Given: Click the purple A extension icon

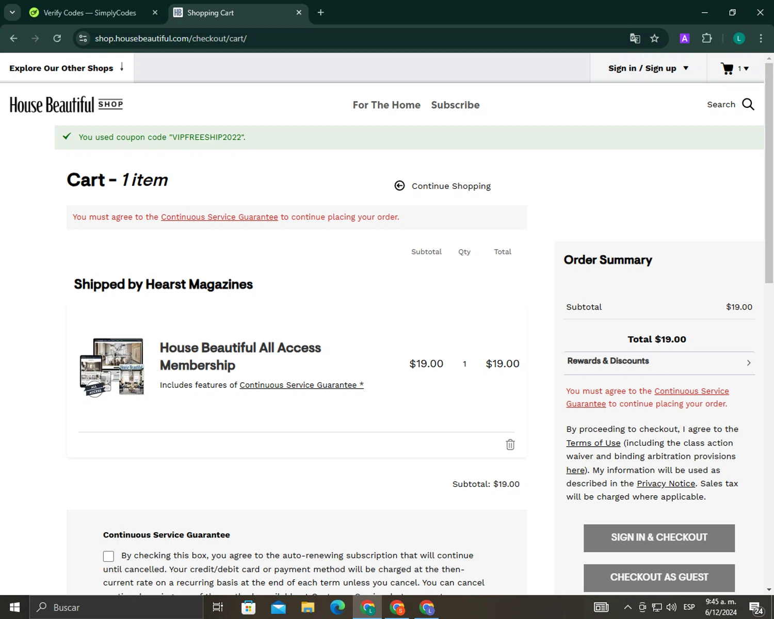Looking at the screenshot, I should click(x=685, y=38).
